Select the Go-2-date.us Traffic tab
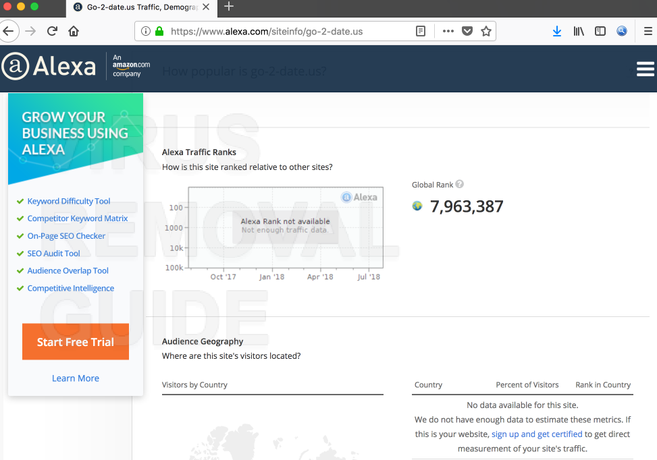This screenshot has height=460, width=657. 142,7
